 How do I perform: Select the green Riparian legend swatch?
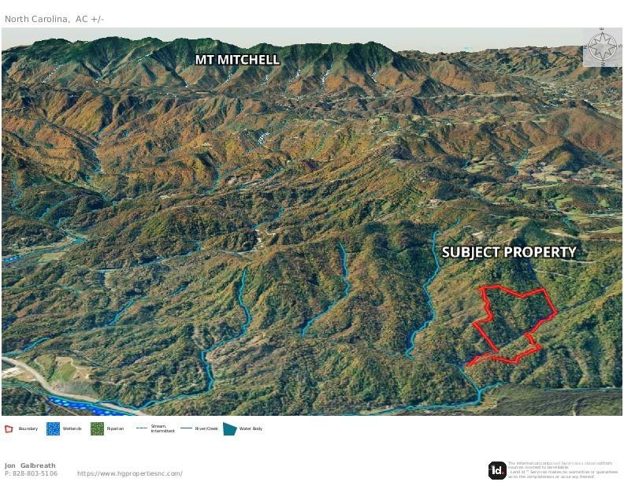point(97,428)
